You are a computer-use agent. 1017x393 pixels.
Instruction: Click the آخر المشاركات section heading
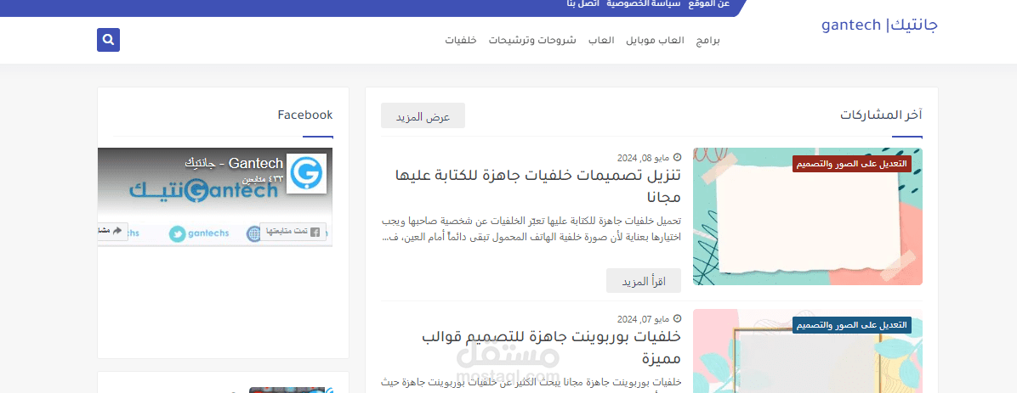pos(882,115)
